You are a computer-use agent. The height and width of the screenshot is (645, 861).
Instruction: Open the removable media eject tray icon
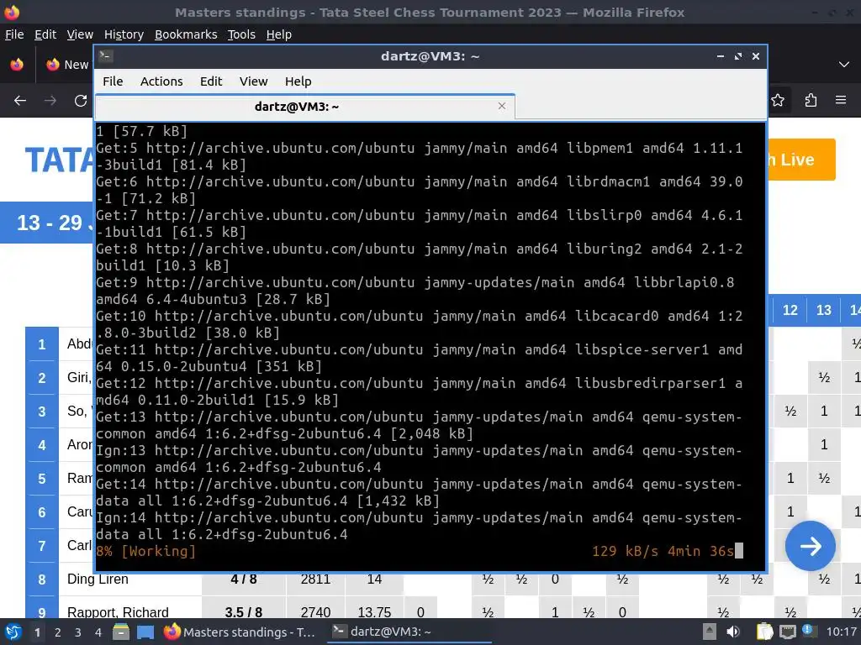(x=709, y=632)
